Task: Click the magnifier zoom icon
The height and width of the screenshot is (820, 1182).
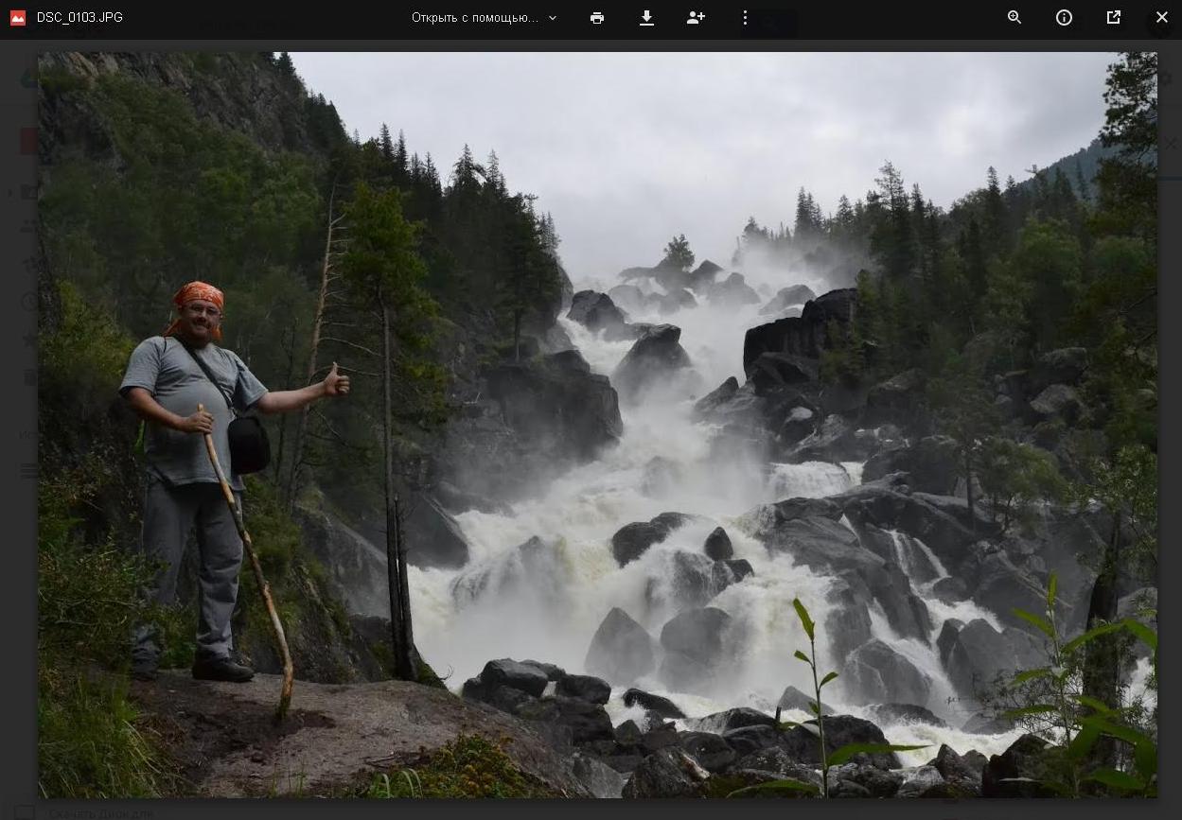Action: 1014,18
